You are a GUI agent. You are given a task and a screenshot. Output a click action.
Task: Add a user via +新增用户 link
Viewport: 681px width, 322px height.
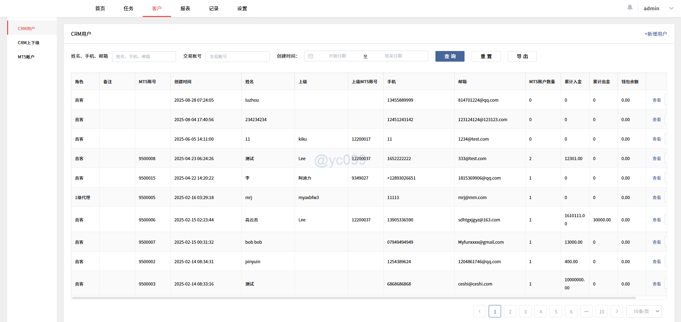click(655, 34)
